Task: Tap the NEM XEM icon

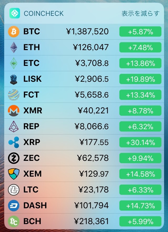Action: [x=14, y=174]
